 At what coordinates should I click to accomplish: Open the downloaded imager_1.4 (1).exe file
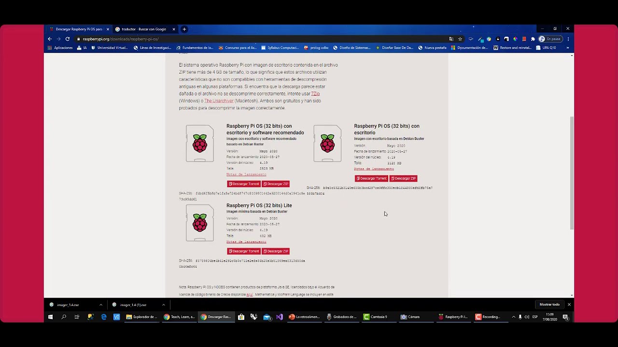point(133,305)
